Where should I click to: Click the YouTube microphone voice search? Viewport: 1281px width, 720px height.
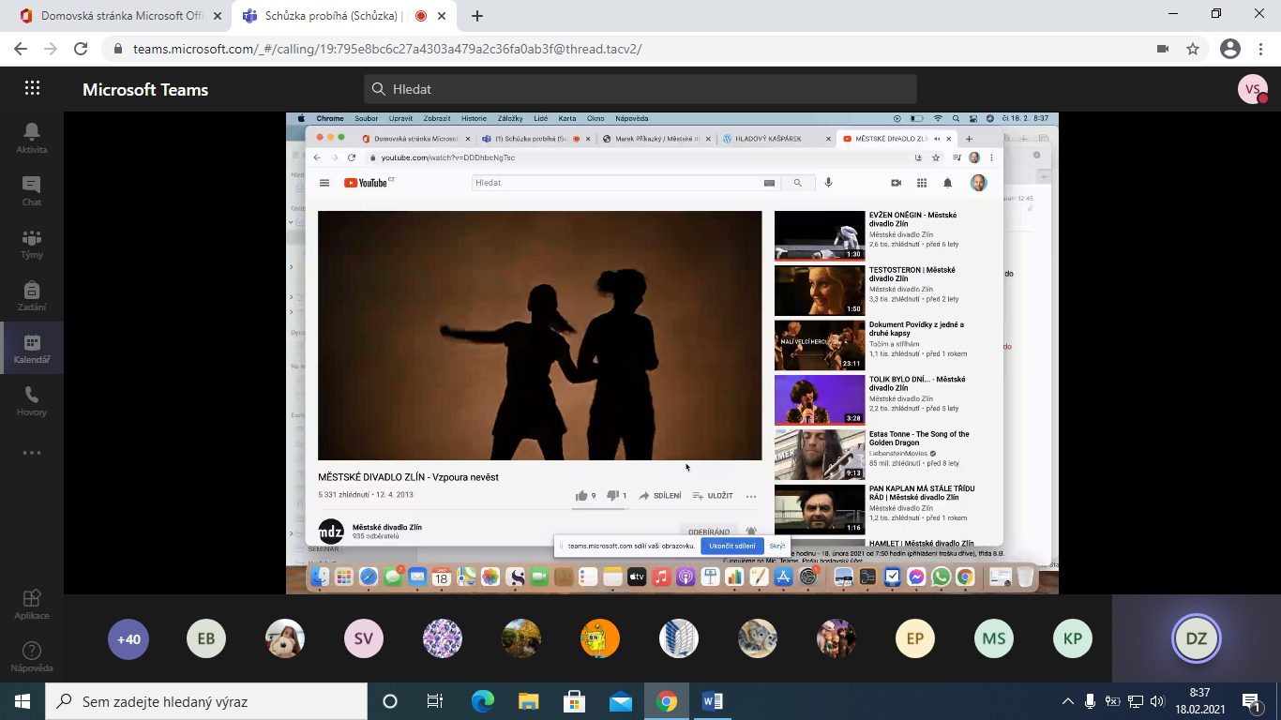point(828,183)
